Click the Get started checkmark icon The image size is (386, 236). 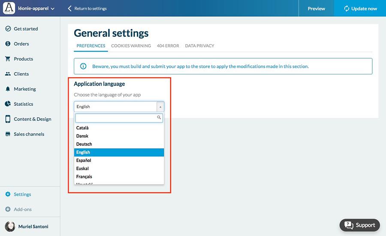pyautogui.click(x=8, y=29)
